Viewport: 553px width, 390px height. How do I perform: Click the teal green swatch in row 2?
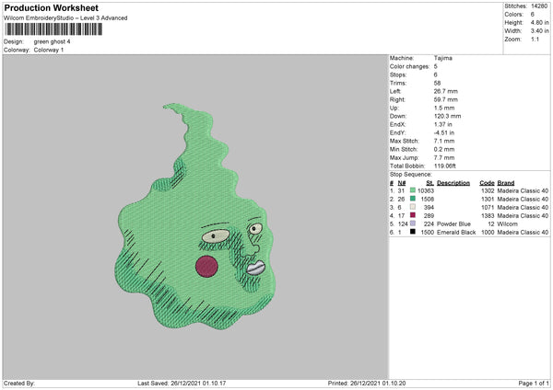413,199
